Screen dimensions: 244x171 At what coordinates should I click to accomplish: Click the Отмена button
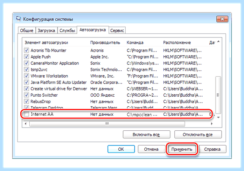tap(151, 149)
